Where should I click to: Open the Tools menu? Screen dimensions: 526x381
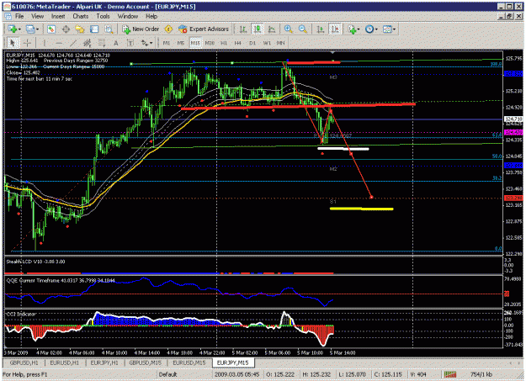click(103, 16)
